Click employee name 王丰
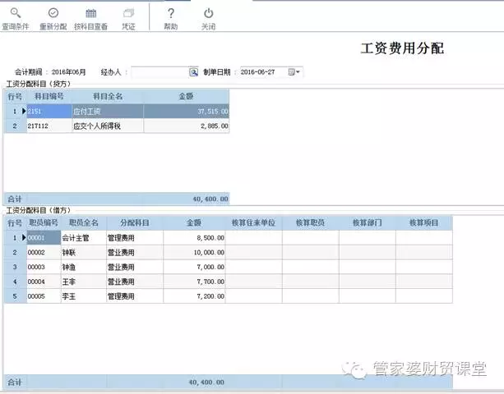The image size is (504, 394). coord(84,282)
